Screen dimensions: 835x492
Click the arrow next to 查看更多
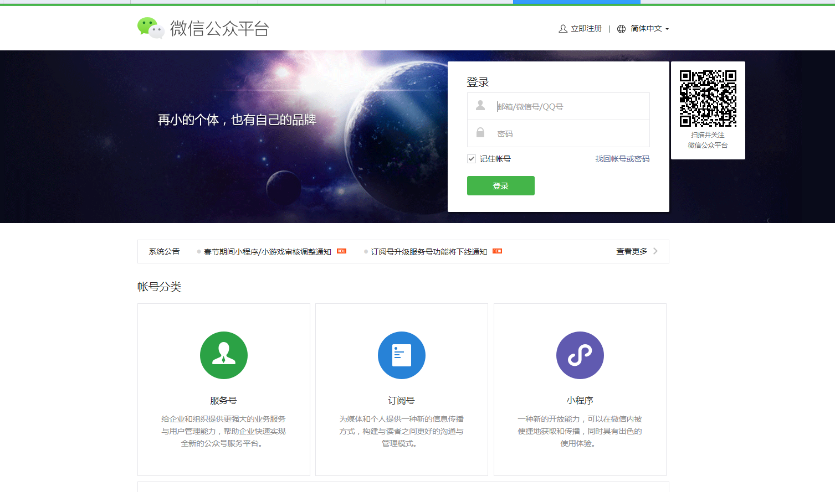[x=655, y=251]
